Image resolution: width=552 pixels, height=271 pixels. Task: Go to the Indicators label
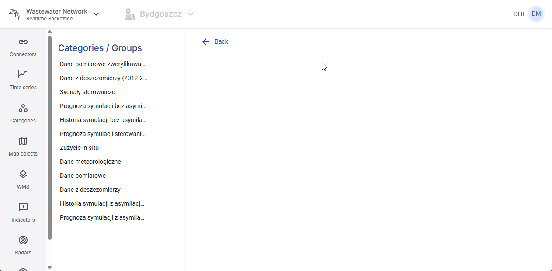pyautogui.click(x=23, y=220)
